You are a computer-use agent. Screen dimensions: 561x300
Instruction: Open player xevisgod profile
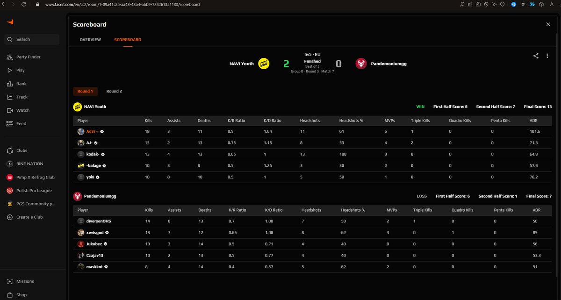pyautogui.click(x=96, y=233)
